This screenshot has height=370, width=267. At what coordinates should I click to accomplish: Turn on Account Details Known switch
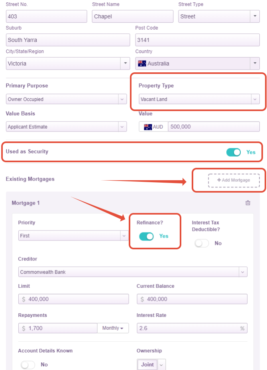coord(28,365)
